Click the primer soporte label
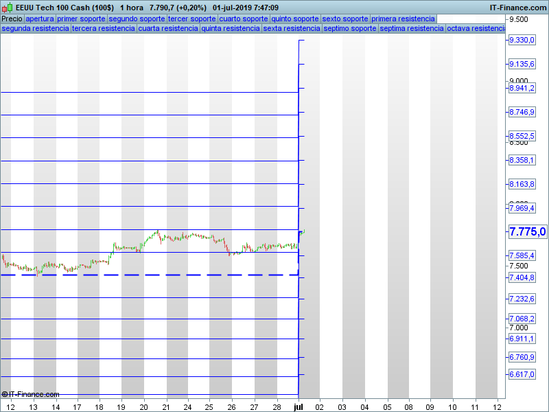Image resolution: width=549 pixels, height=412 pixels. click(81, 19)
